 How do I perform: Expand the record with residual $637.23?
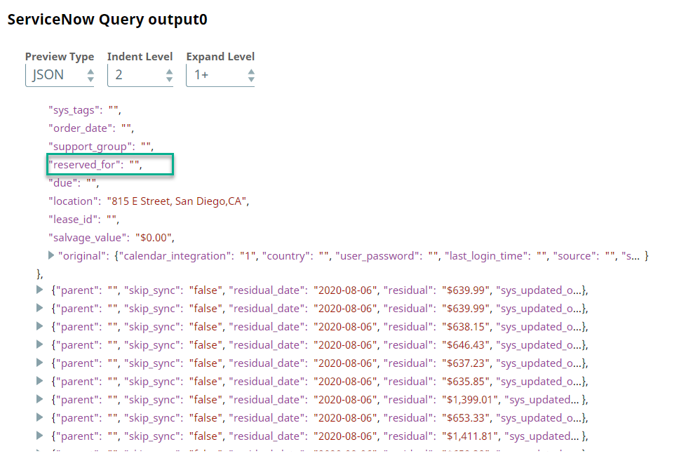click(x=39, y=363)
